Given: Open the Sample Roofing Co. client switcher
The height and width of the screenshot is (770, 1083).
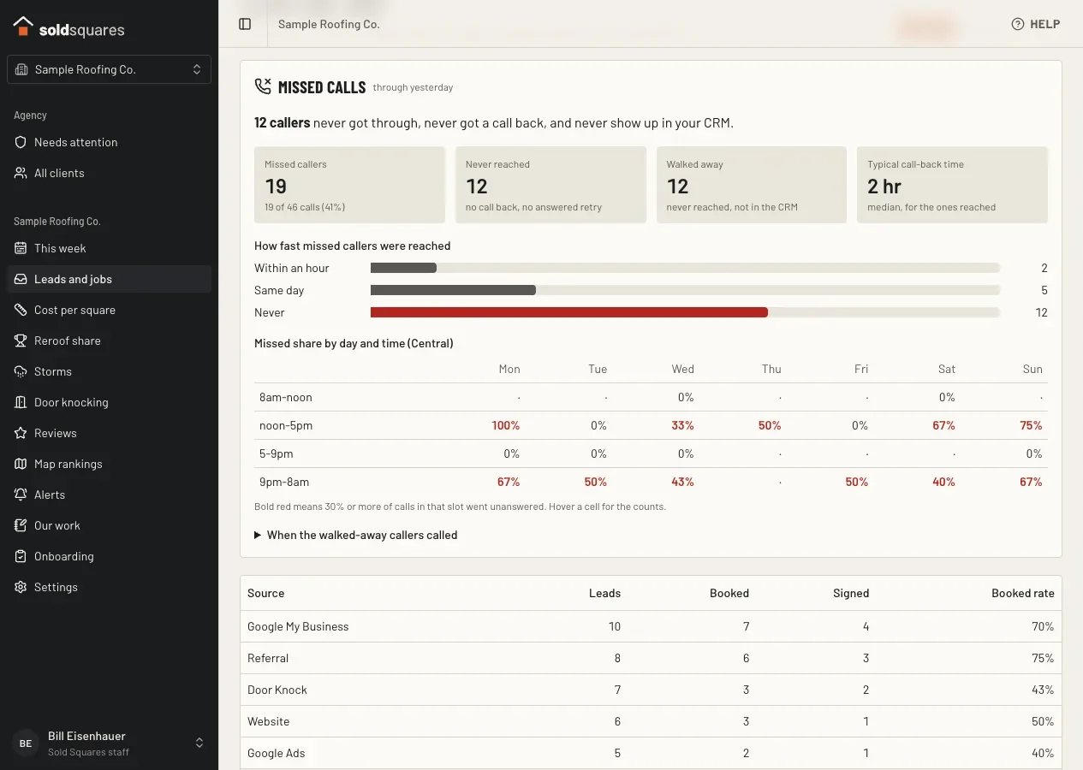Looking at the screenshot, I should [x=109, y=69].
